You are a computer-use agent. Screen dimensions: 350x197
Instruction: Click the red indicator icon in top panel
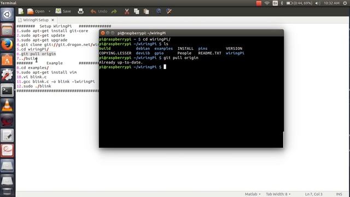(259, 3)
